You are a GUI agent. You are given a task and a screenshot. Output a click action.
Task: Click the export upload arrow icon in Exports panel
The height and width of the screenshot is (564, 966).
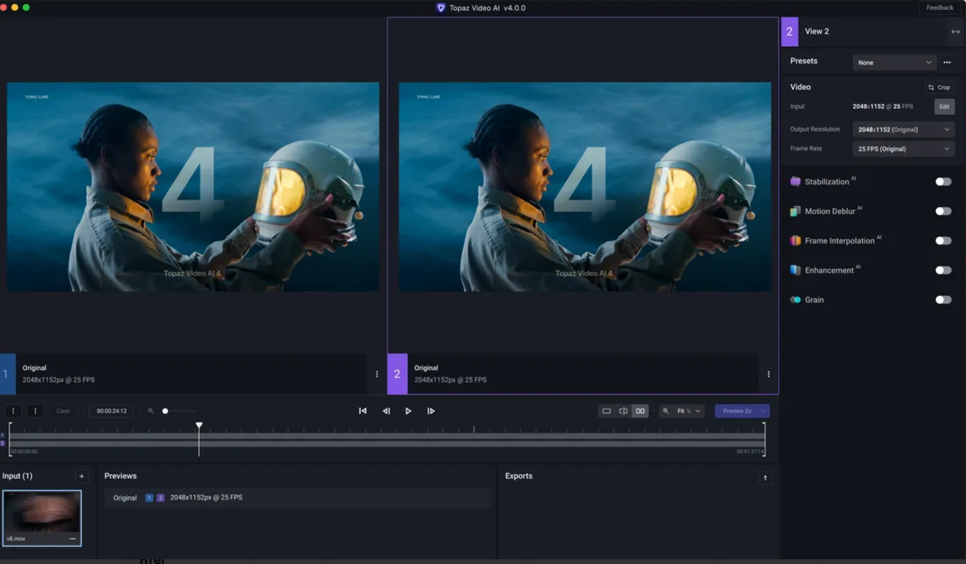(765, 478)
